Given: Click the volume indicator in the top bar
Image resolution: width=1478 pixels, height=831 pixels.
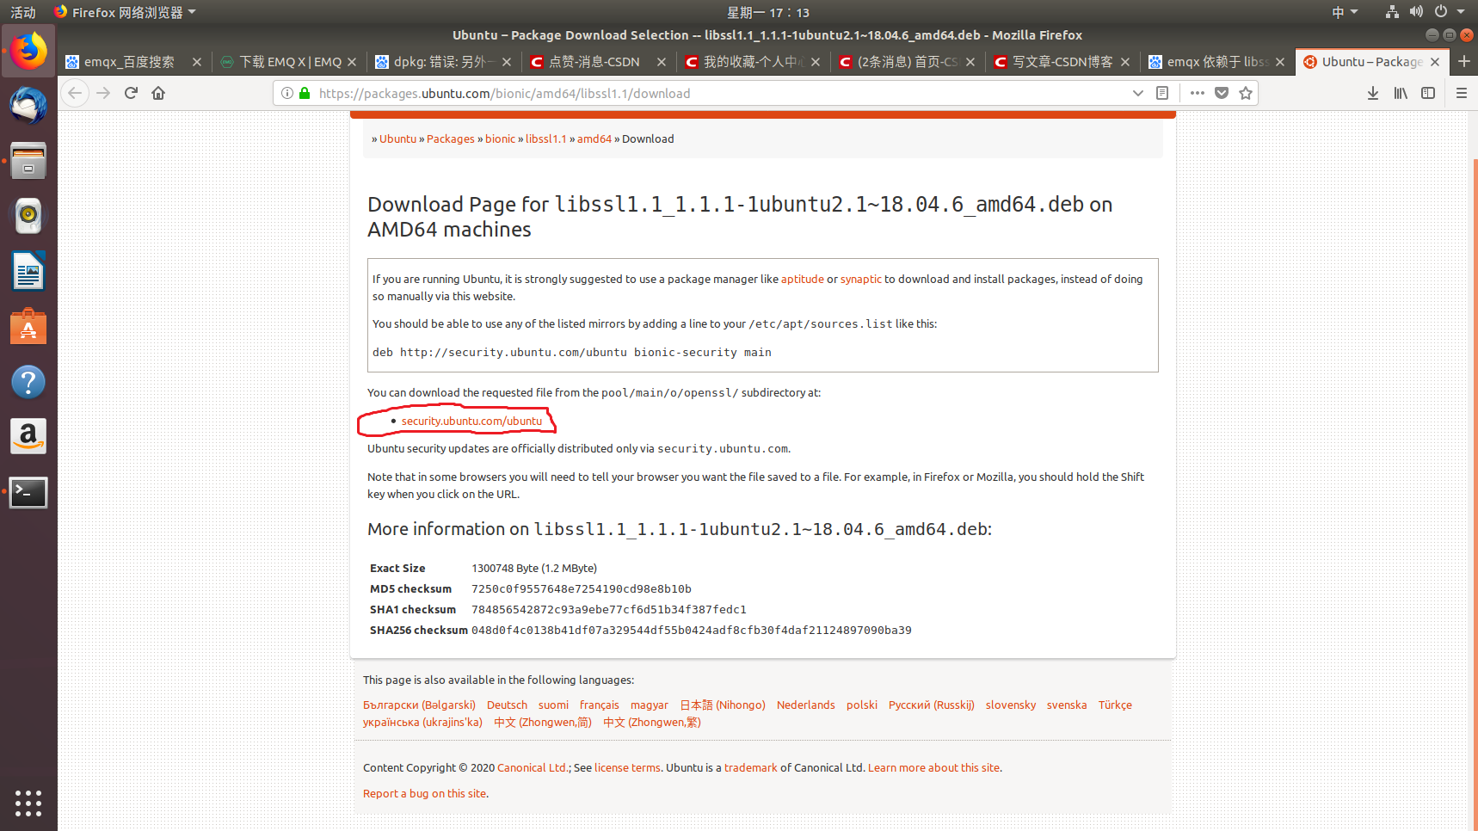Looking at the screenshot, I should tap(1415, 12).
